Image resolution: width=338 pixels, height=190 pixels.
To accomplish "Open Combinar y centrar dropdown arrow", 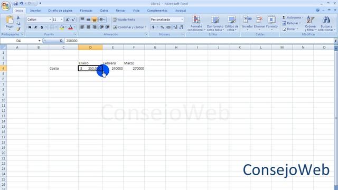I will click(146, 27).
